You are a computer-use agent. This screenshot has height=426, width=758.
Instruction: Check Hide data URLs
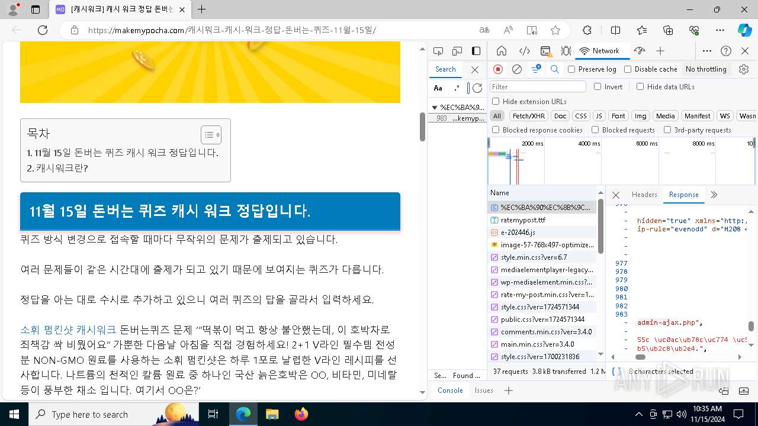click(x=640, y=86)
